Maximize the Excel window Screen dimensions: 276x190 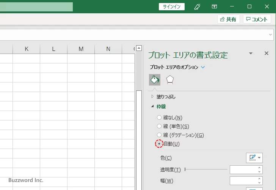[x=249, y=6]
